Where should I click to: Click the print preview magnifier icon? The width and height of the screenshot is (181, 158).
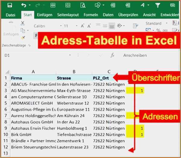point(83,5)
